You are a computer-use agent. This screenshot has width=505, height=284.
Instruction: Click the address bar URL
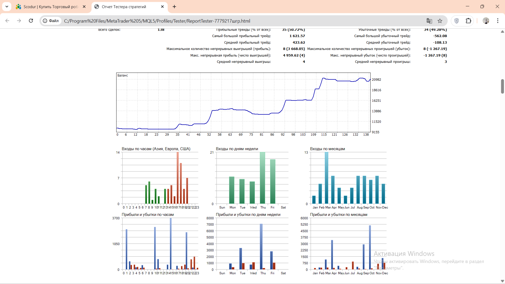point(157,21)
